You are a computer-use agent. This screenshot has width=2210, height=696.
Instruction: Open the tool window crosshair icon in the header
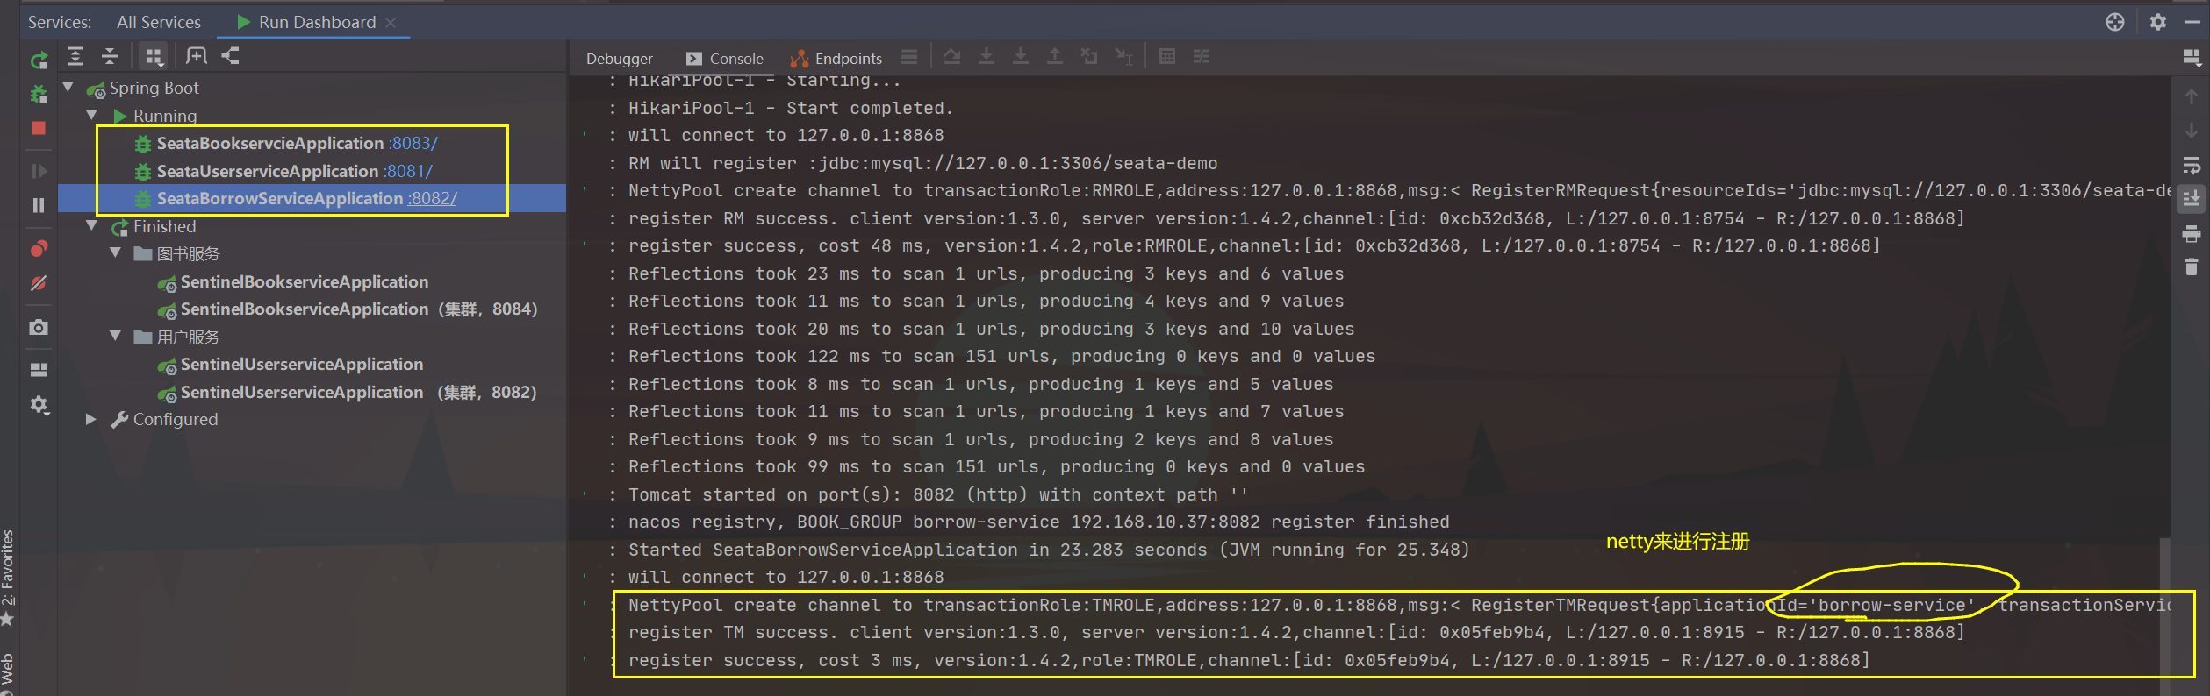pyautogui.click(x=2115, y=22)
